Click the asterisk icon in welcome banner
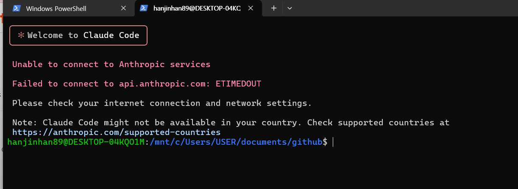Image resolution: width=518 pixels, height=189 pixels. [21, 35]
